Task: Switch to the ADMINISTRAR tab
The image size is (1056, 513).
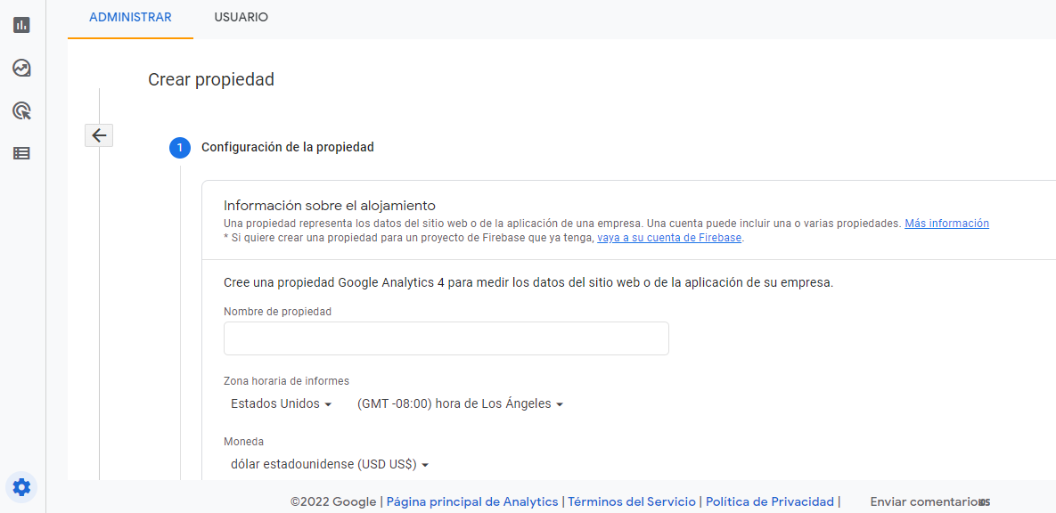Action: pyautogui.click(x=130, y=18)
